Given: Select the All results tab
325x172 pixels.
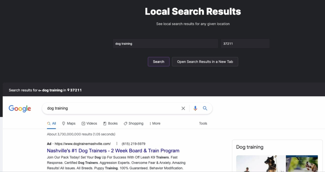Looking at the screenshot, I should point(51,123).
